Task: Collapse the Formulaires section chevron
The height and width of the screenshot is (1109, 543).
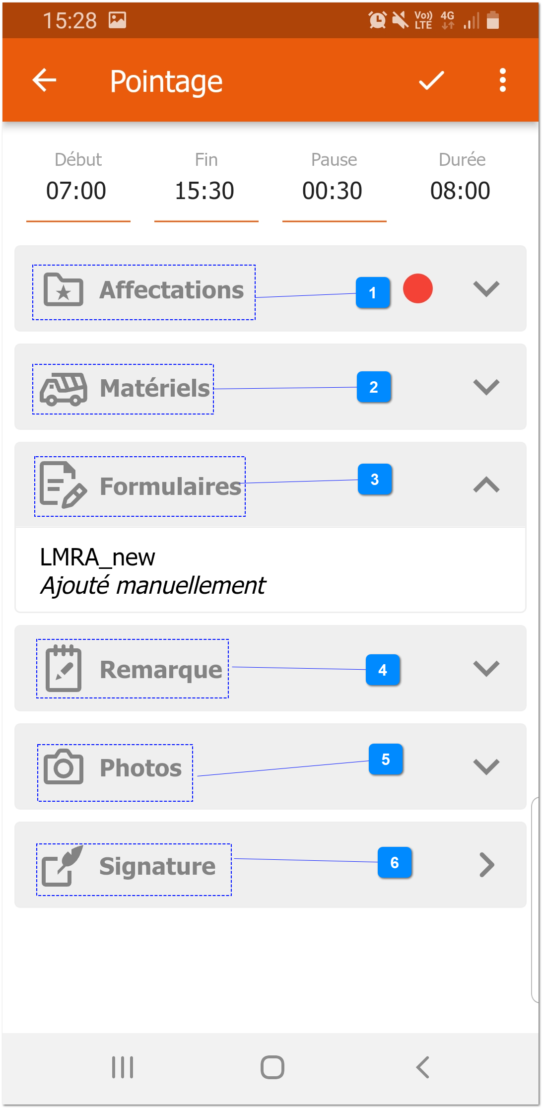Action: pos(486,485)
